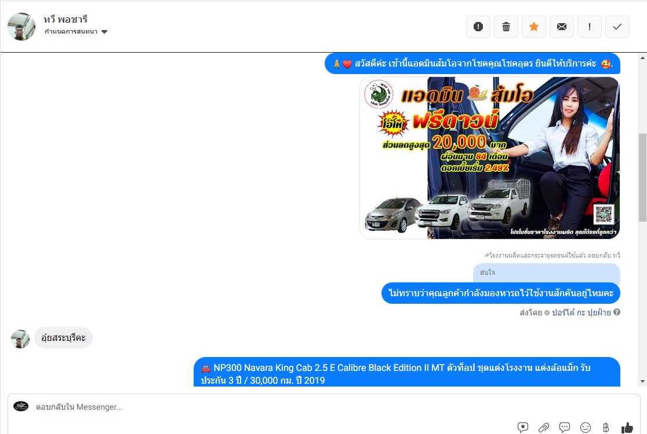Open quick replies chat bubble icon
The width and height of the screenshot is (647, 434).
[x=565, y=428]
